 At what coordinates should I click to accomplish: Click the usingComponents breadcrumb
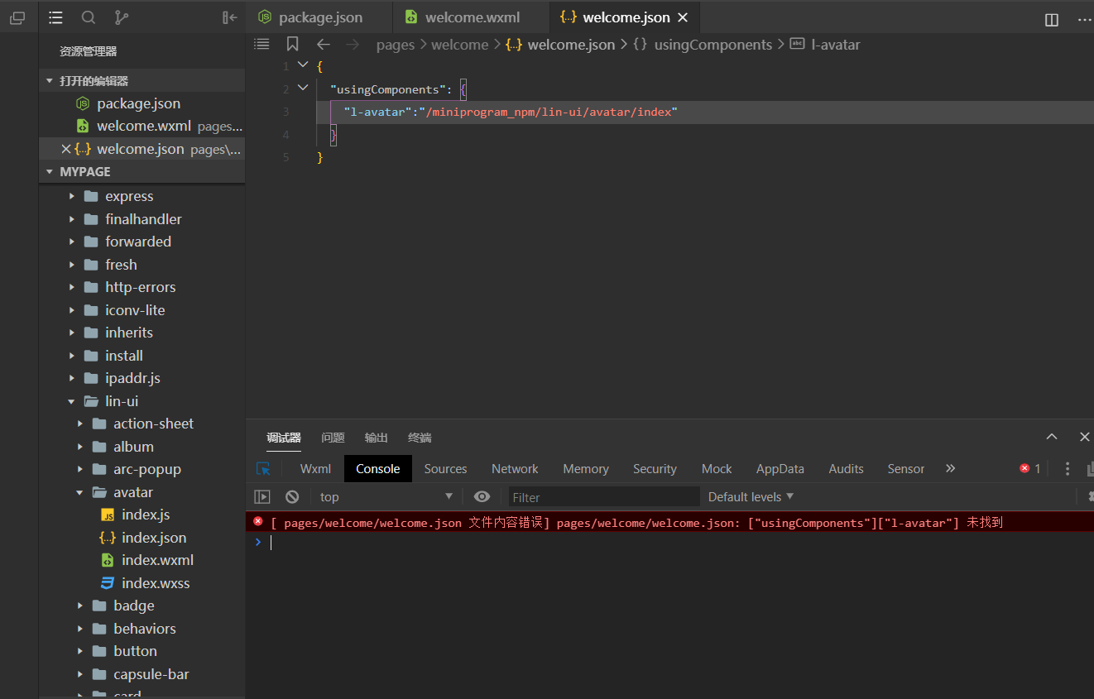coord(713,45)
